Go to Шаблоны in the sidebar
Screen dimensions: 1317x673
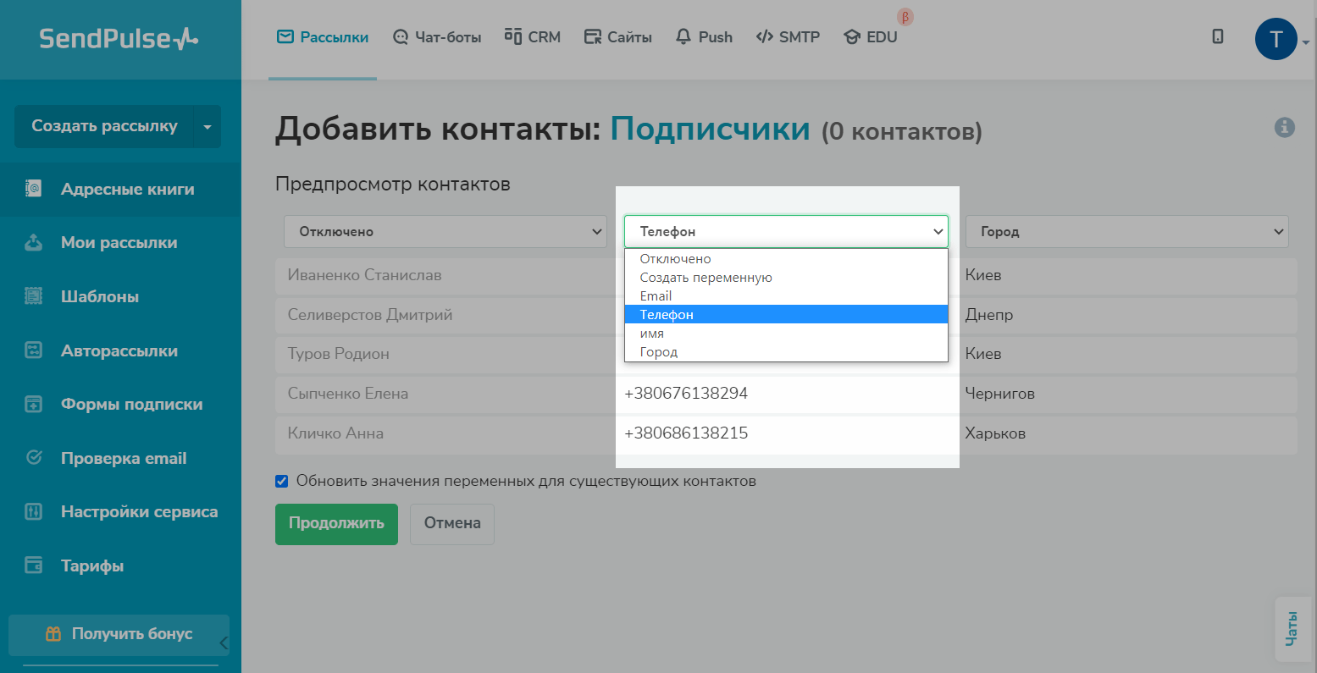coord(99,296)
